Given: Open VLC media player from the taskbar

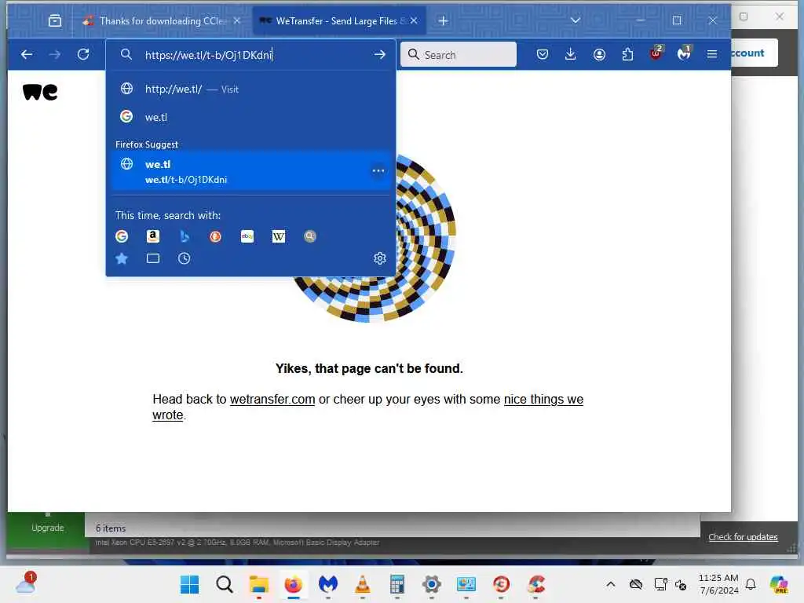Looking at the screenshot, I should tap(363, 584).
